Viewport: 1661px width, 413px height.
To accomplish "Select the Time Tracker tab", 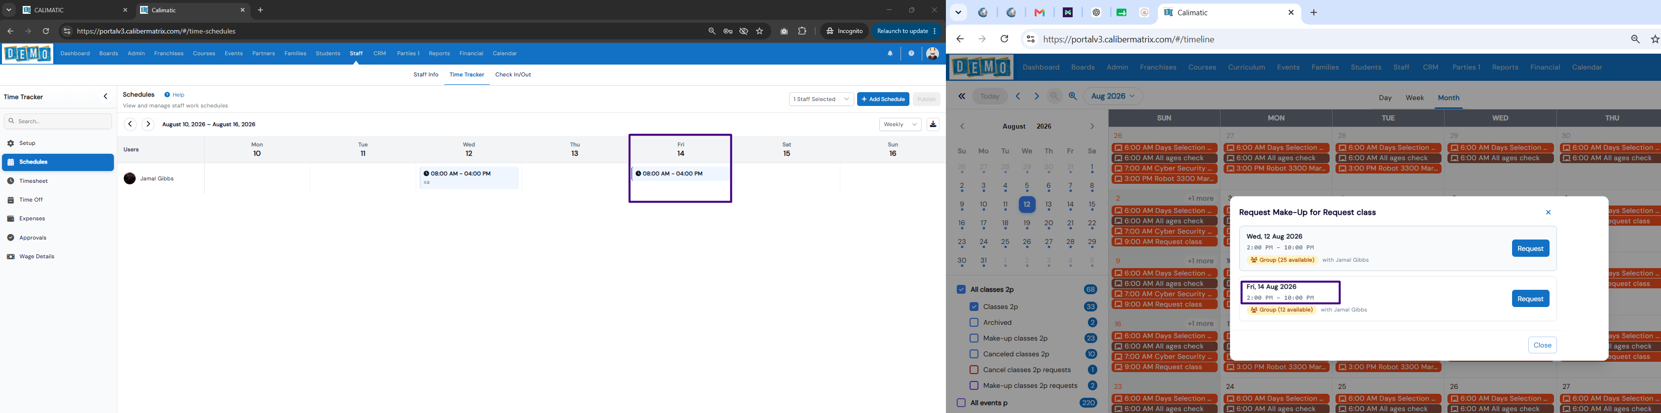I will tap(467, 75).
